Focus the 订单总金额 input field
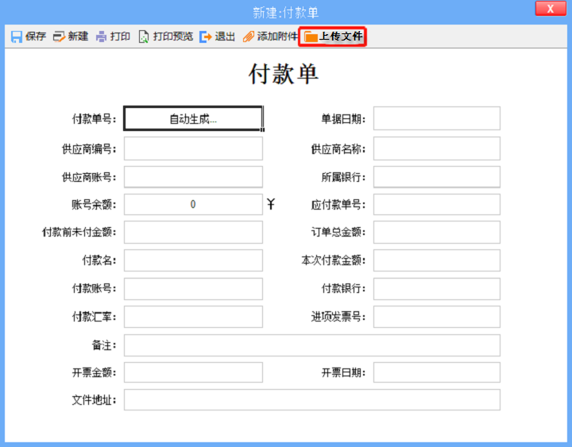The height and width of the screenshot is (447, 572). pyautogui.click(x=437, y=232)
